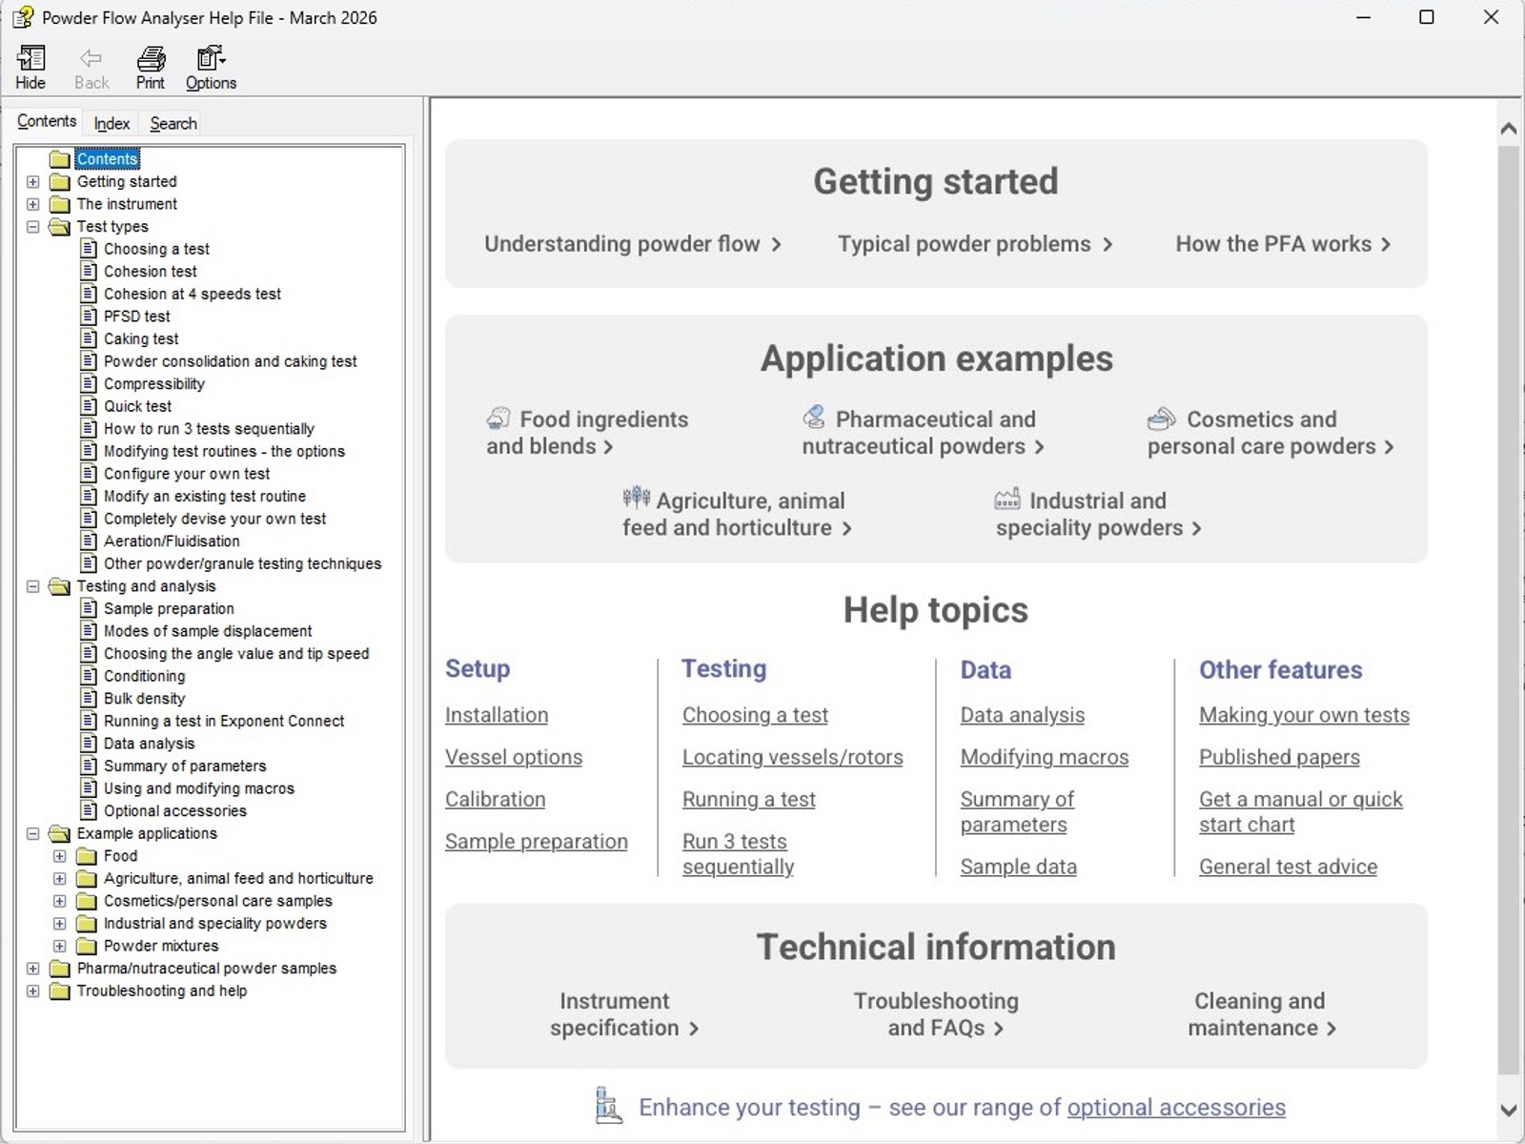Click the Powder mixtures folder icon

point(87,946)
